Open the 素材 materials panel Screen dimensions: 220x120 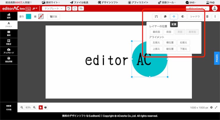tap(9, 34)
